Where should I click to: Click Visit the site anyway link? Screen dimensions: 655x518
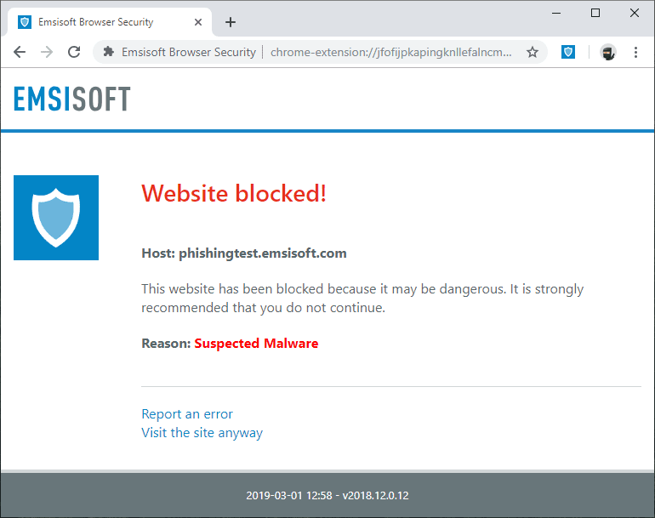pyautogui.click(x=202, y=433)
